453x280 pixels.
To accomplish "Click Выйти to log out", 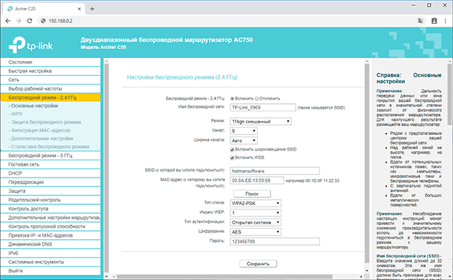I will (x=50, y=271).
